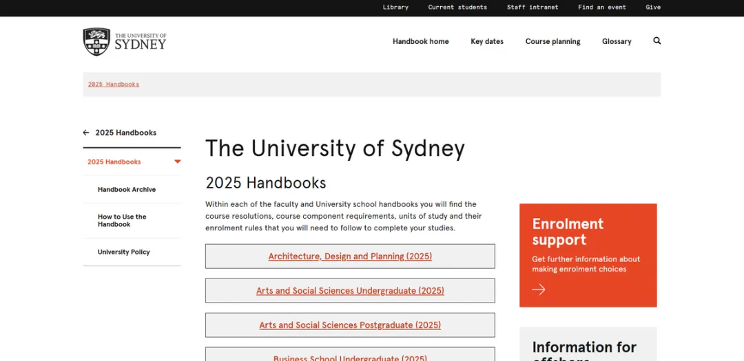Select 2025 Handbooks heading in sidebar
The height and width of the screenshot is (361, 744).
[126, 133]
